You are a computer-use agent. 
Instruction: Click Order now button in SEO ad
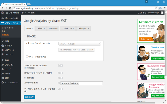pos(146,39)
